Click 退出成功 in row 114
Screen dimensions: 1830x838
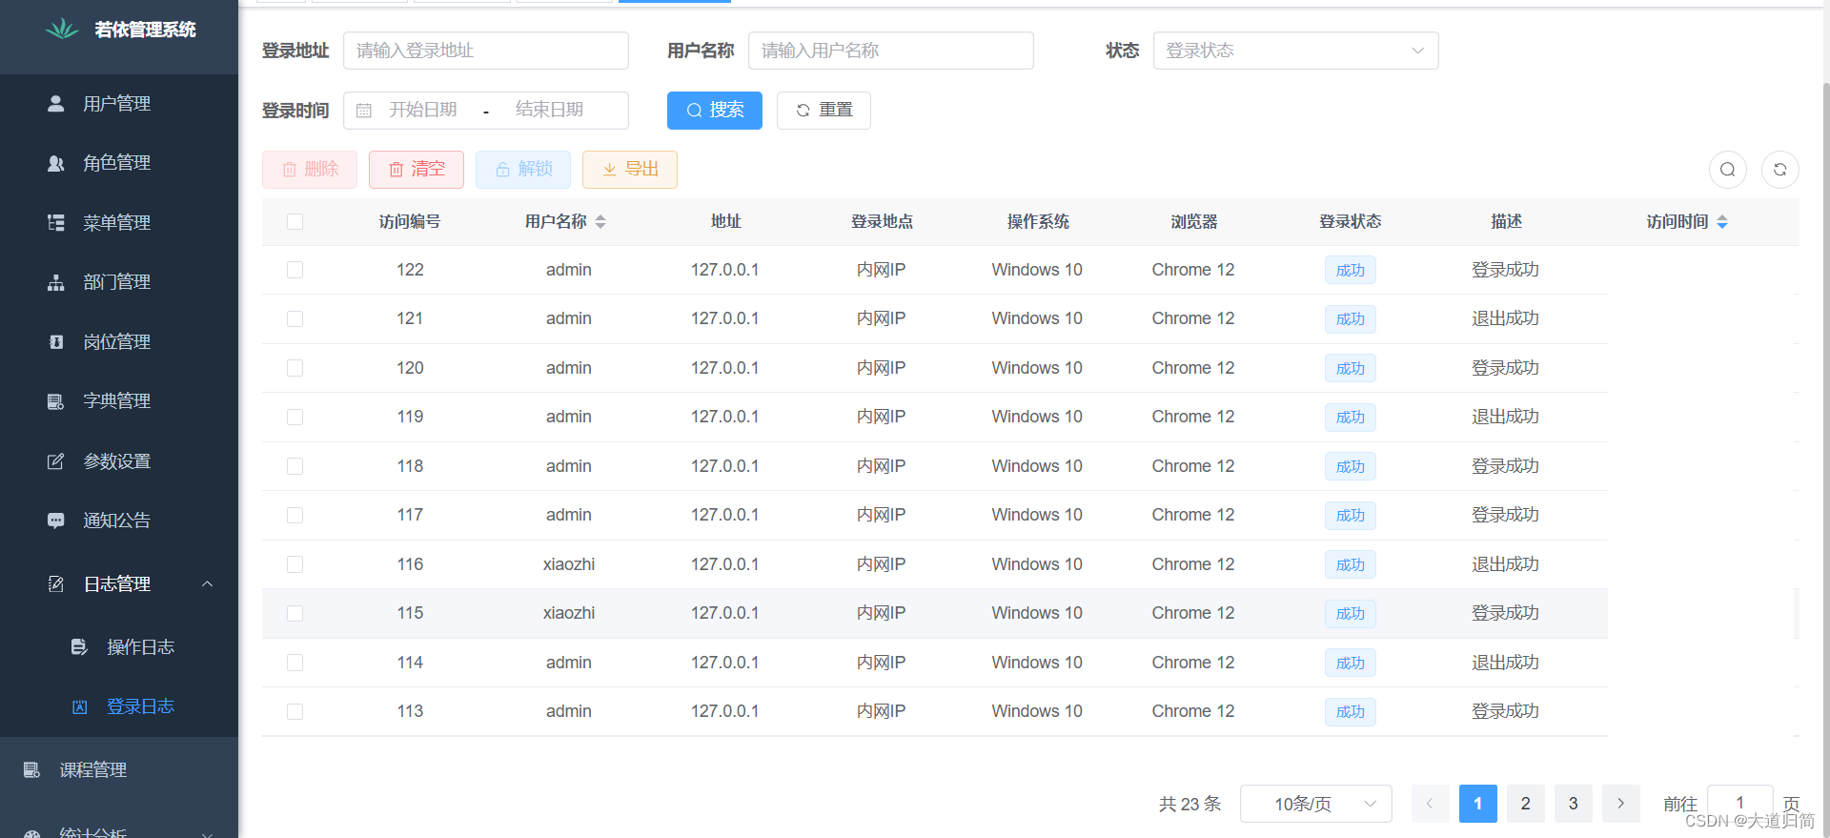click(x=1506, y=663)
